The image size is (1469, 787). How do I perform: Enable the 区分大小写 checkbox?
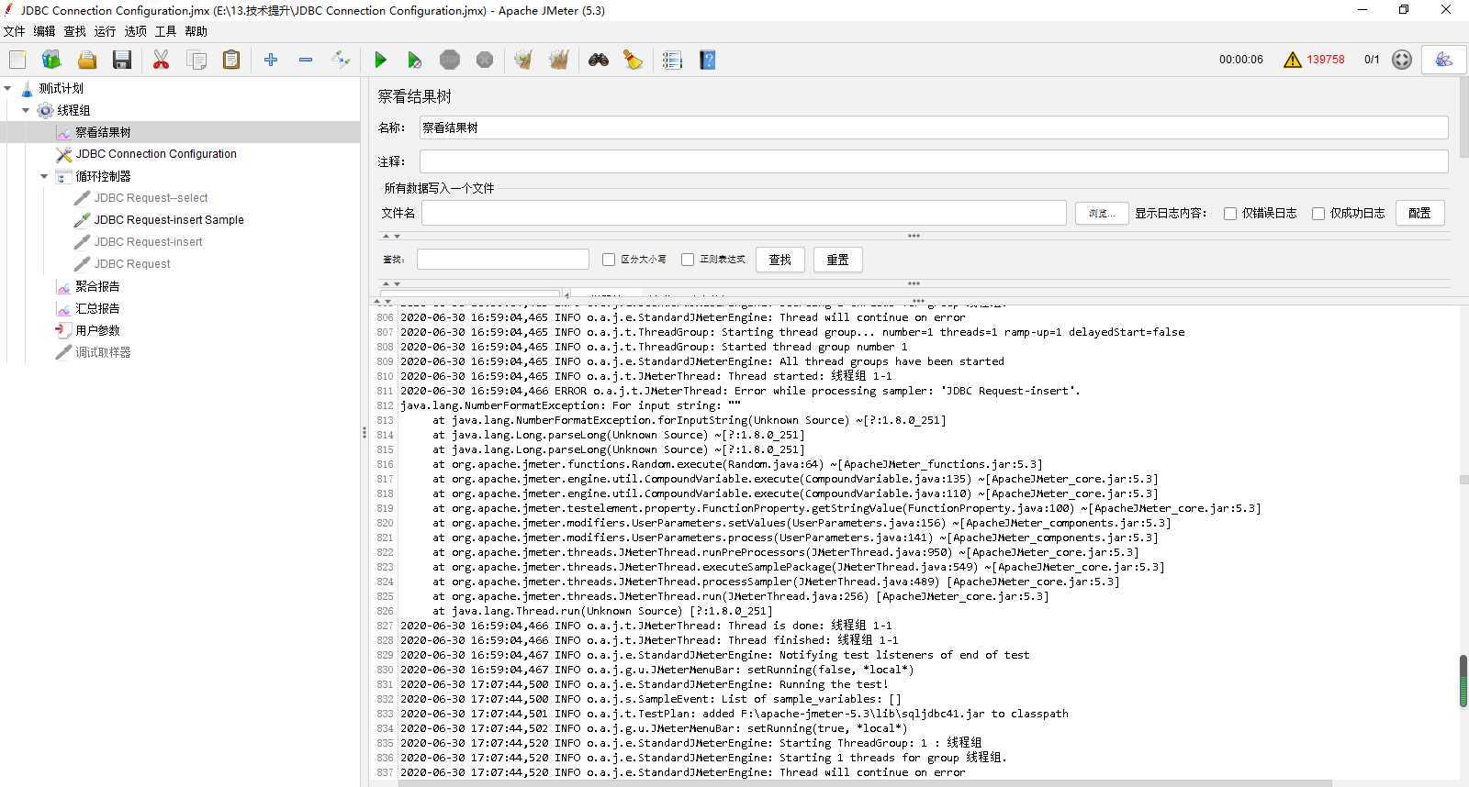[609, 260]
